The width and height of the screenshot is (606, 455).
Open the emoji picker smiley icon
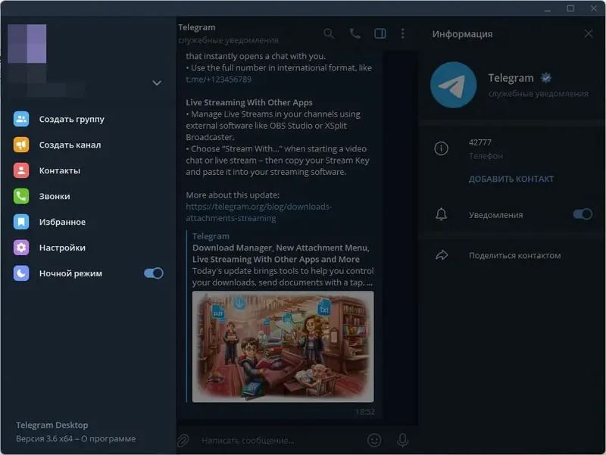click(374, 440)
